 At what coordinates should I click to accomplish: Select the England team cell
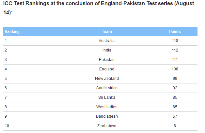107,69
